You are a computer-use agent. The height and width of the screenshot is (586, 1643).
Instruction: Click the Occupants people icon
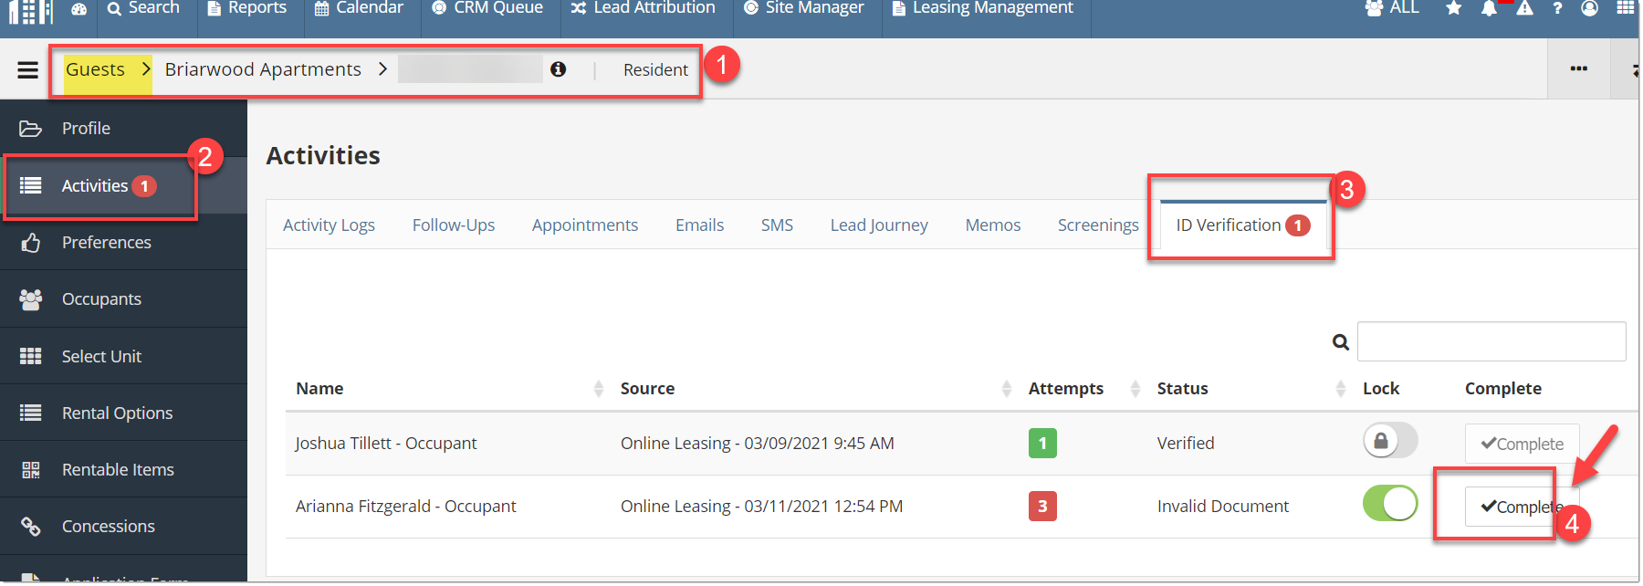(31, 299)
